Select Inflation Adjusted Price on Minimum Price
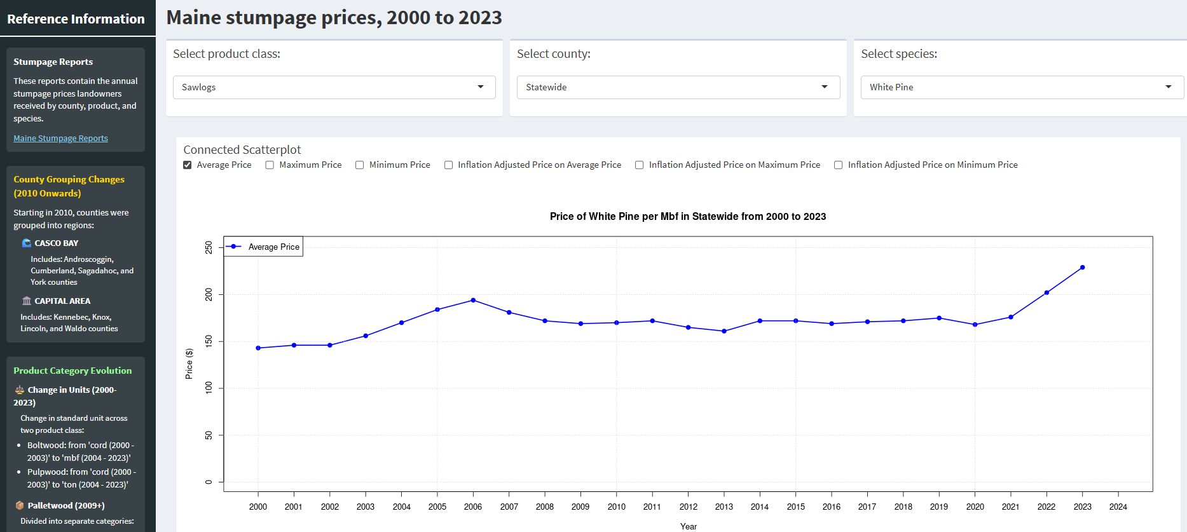Image resolution: width=1187 pixels, height=532 pixels. 839,165
